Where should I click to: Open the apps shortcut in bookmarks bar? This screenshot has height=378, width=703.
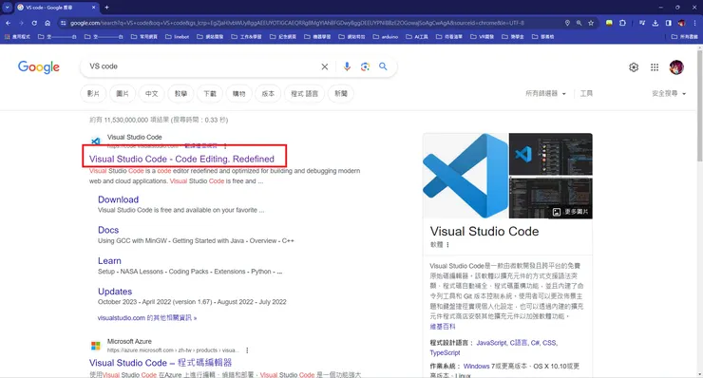click(x=17, y=37)
